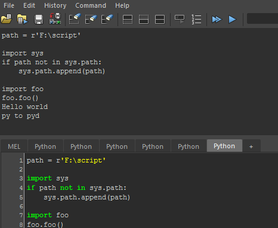Click 'foo.foo()' line in history pane

click(20, 98)
